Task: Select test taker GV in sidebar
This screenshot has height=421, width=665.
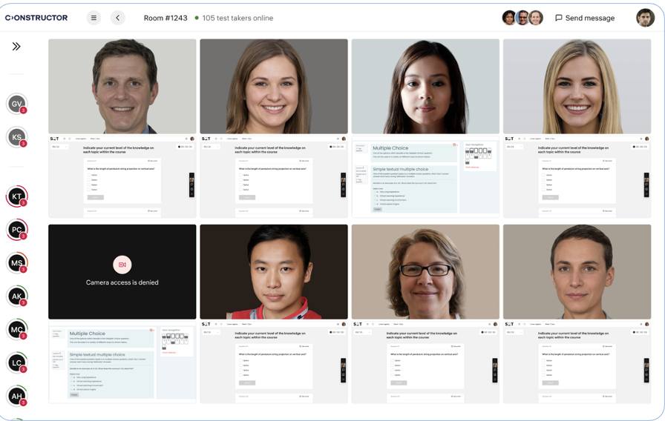Action: click(17, 104)
